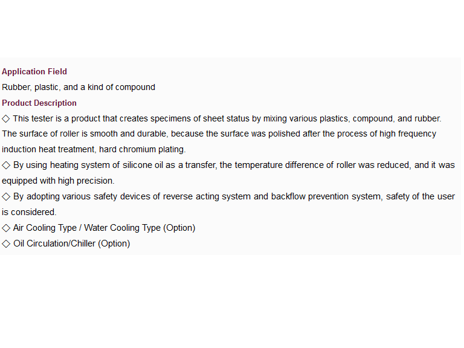This screenshot has width=464, height=348.
Task: Click the 'Oil Circulation/Chiller (Option)' text
Action: point(72,243)
